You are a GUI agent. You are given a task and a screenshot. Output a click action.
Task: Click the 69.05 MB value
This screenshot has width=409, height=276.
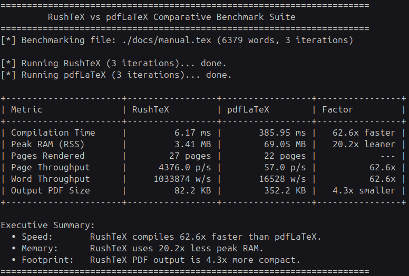[x=285, y=145]
